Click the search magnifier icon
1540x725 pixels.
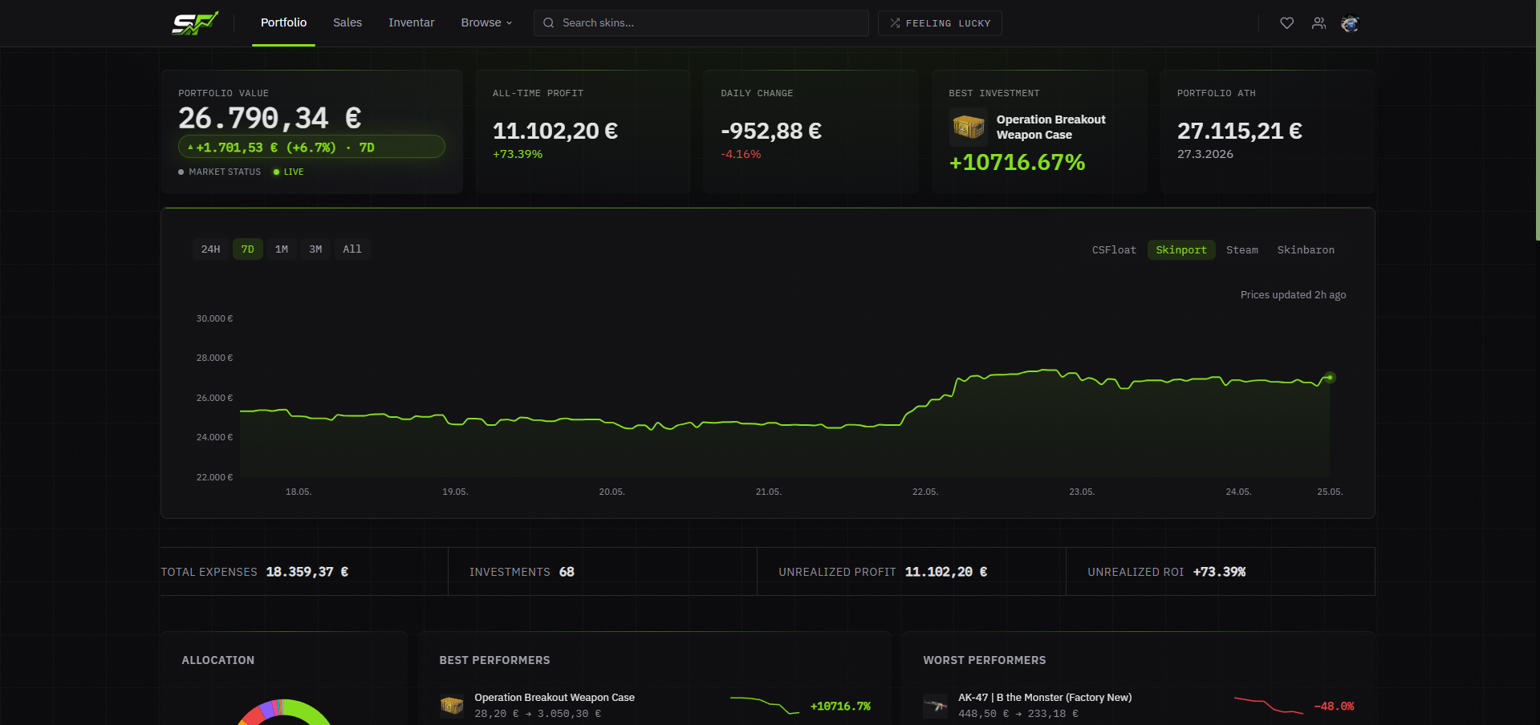[549, 23]
